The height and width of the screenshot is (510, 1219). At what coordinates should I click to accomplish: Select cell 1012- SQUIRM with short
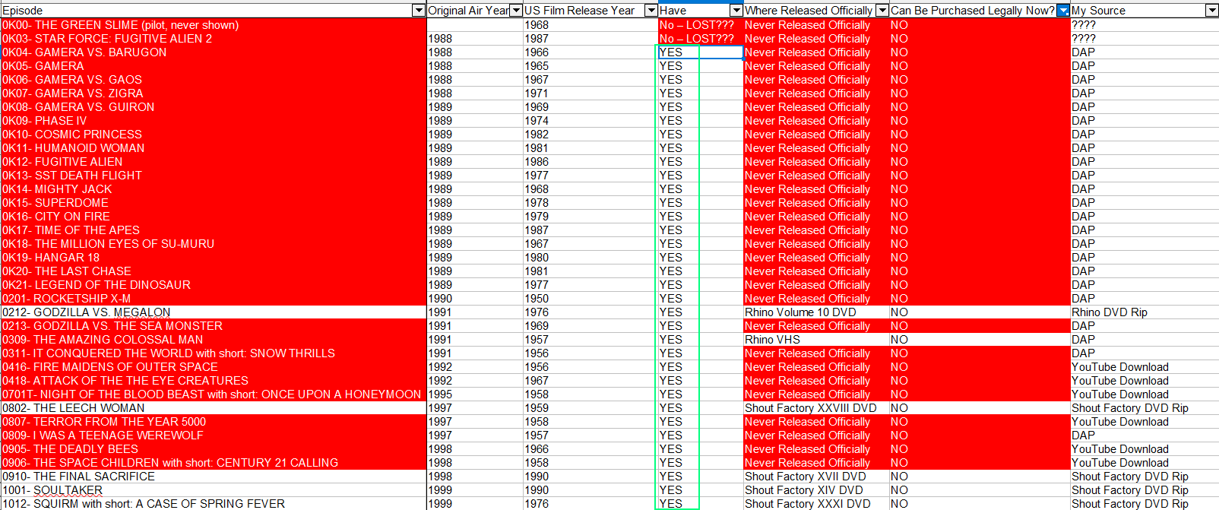tap(214, 504)
